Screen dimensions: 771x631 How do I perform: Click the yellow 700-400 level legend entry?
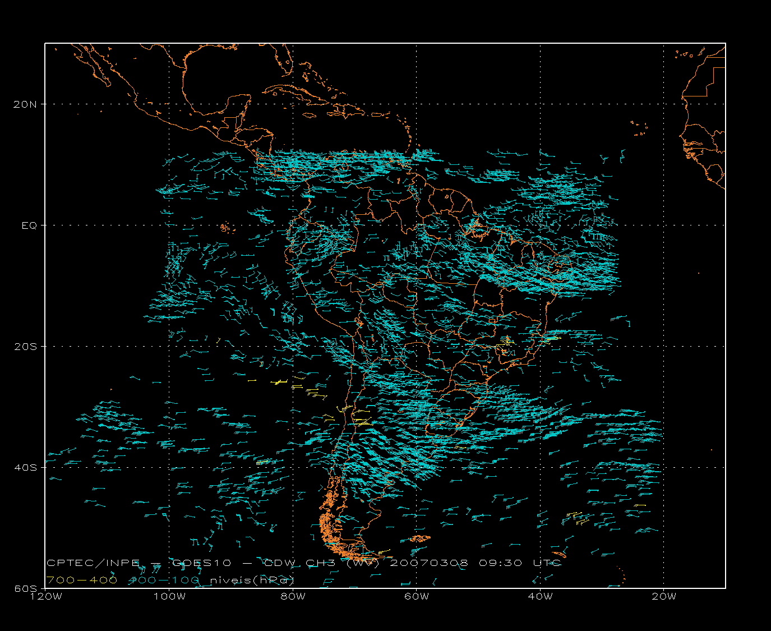click(82, 581)
